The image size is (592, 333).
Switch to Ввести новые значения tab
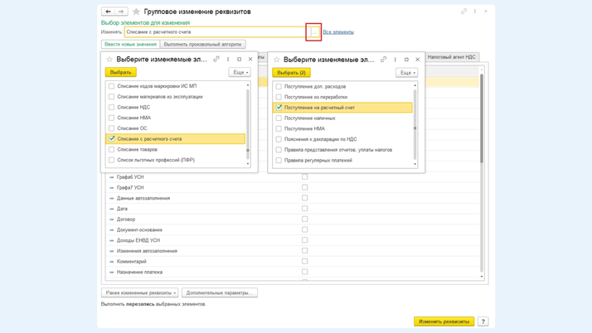coord(130,45)
